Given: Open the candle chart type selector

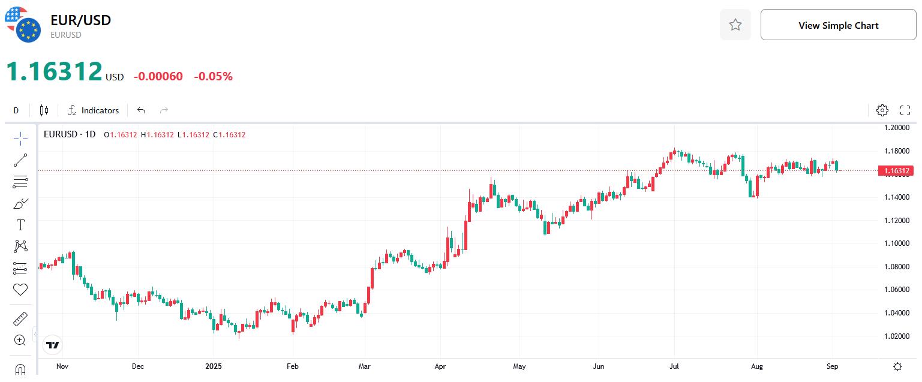Looking at the screenshot, I should 43,110.
